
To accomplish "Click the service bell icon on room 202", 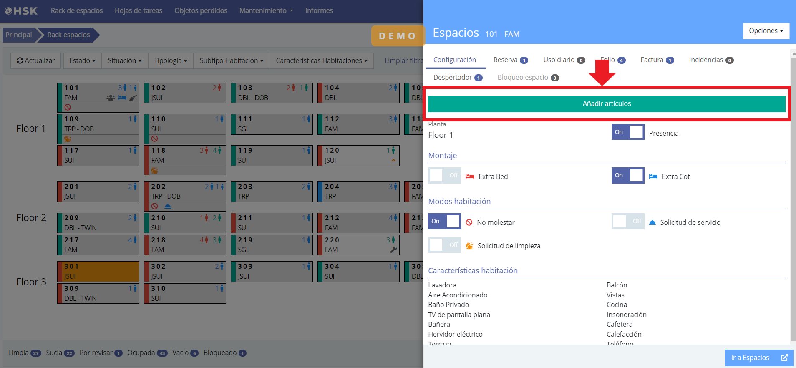I will 167,206.
